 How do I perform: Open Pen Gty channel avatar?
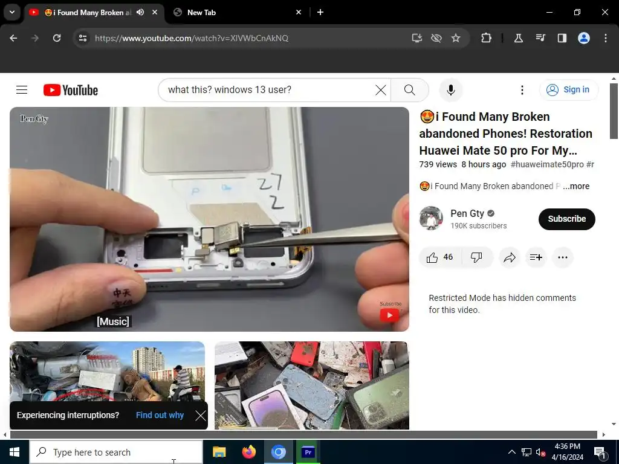(x=431, y=217)
